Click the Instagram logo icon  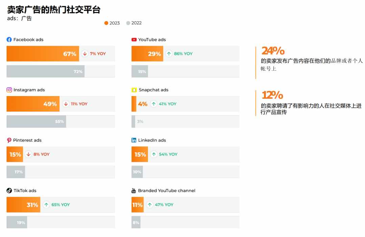tap(9, 90)
